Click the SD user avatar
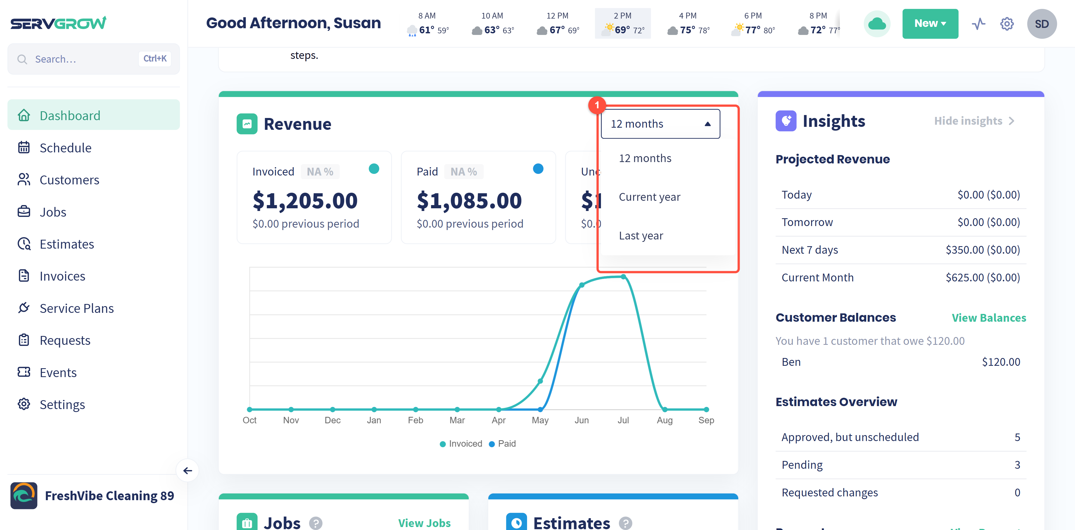The width and height of the screenshot is (1075, 530). click(1042, 24)
